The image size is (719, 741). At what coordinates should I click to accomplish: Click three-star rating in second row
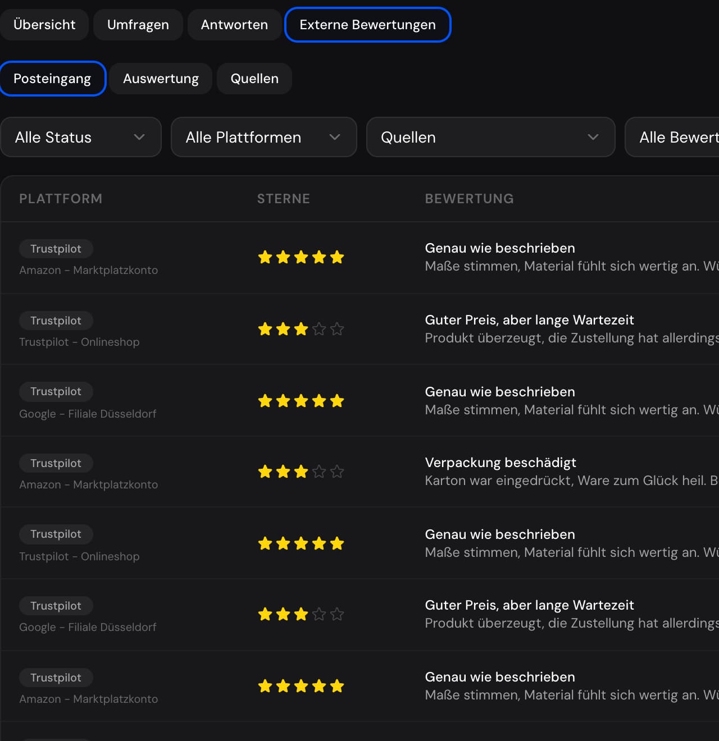301,329
